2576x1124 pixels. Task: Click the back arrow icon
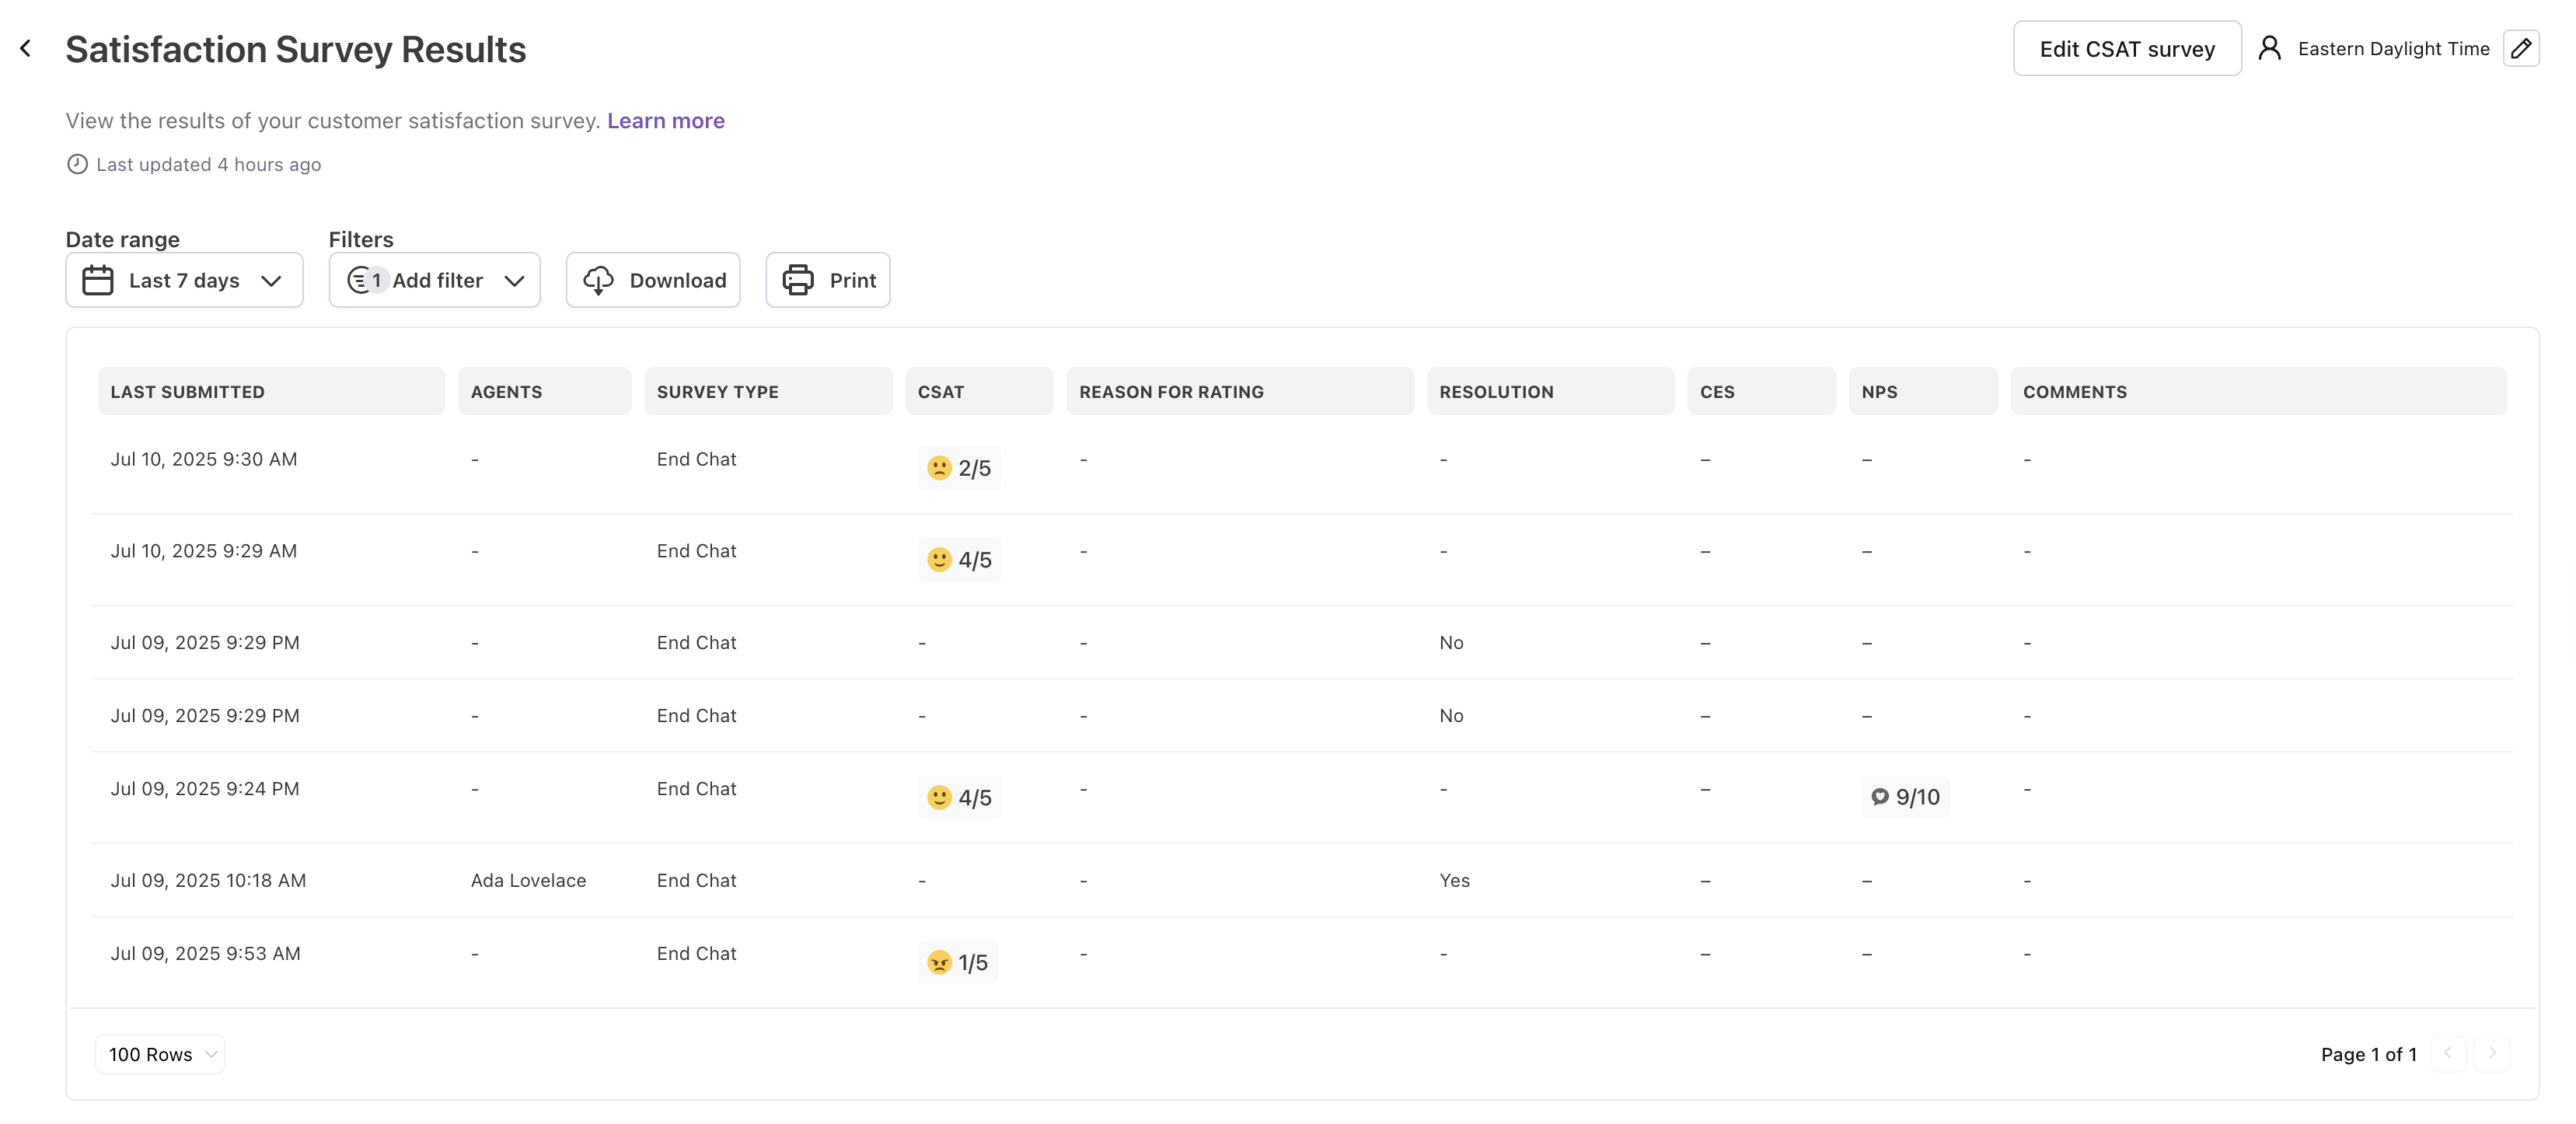click(26, 48)
